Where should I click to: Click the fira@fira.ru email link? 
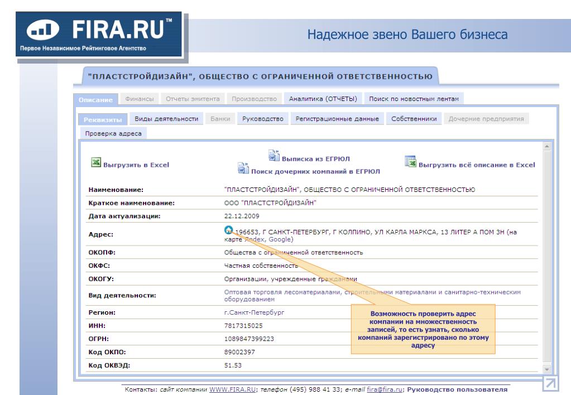(385, 389)
